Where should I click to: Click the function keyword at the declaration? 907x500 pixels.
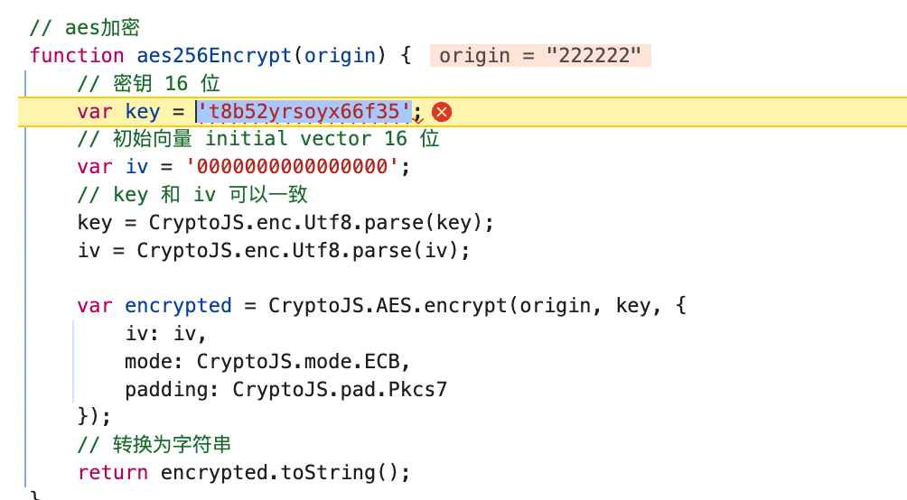(x=77, y=56)
